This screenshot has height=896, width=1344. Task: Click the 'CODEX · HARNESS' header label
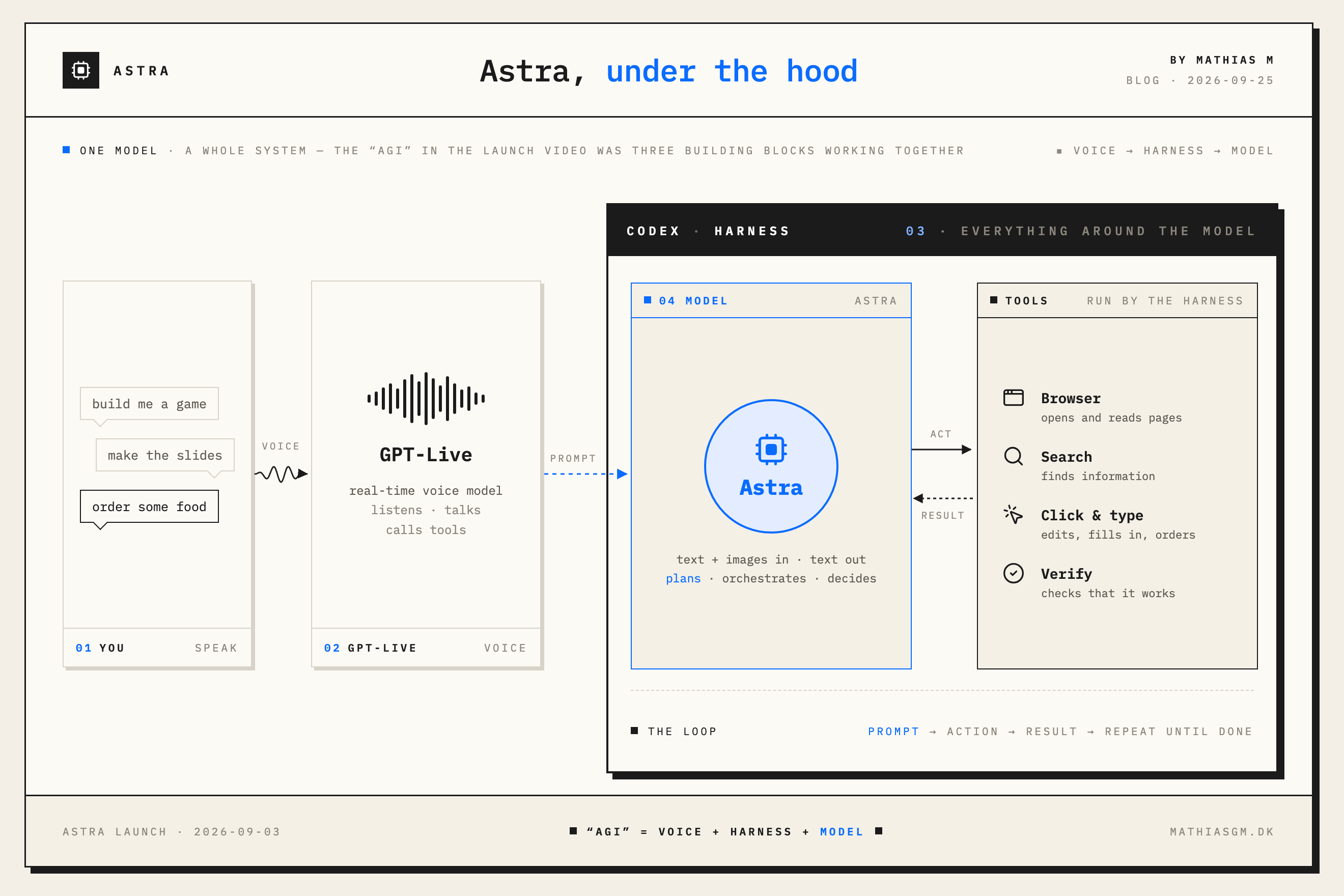pyautogui.click(x=709, y=232)
